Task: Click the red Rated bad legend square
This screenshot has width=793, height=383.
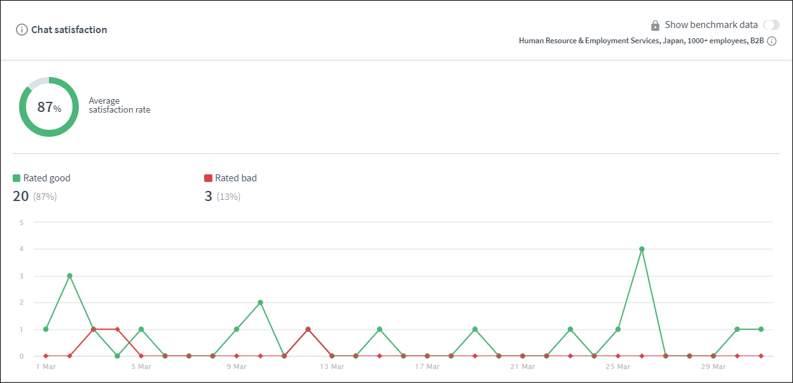Action: [208, 178]
